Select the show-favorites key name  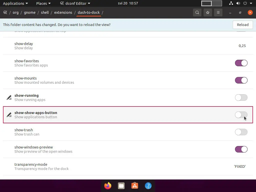click(x=26, y=61)
